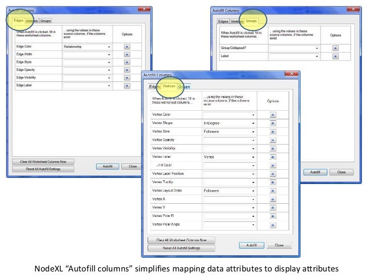Clear All Worksheet Columns Now in Edges window
This screenshot has width=368, height=276.
tap(43, 162)
